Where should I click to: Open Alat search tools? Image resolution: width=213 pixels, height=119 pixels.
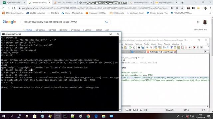point(107,30)
